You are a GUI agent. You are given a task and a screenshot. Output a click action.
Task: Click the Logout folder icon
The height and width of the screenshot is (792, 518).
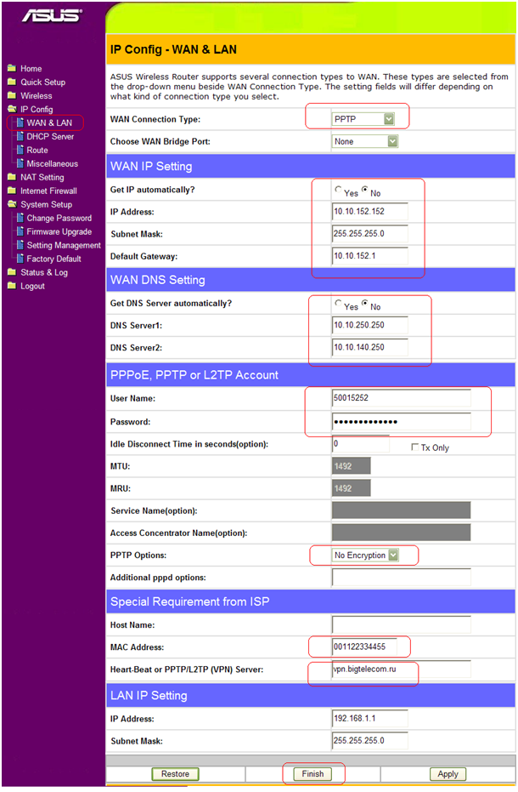pos(12,286)
